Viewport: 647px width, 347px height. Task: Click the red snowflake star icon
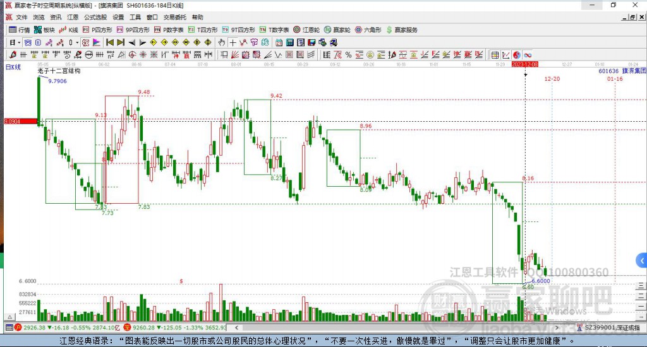pyautogui.click(x=143, y=54)
